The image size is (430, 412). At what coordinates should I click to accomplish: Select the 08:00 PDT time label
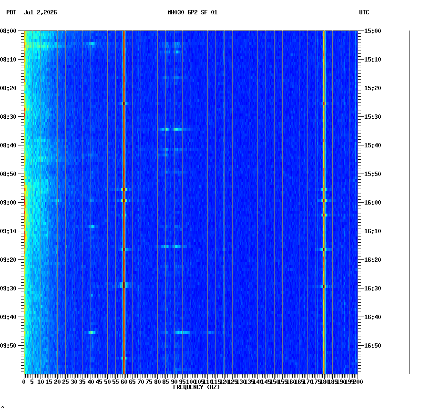point(8,31)
